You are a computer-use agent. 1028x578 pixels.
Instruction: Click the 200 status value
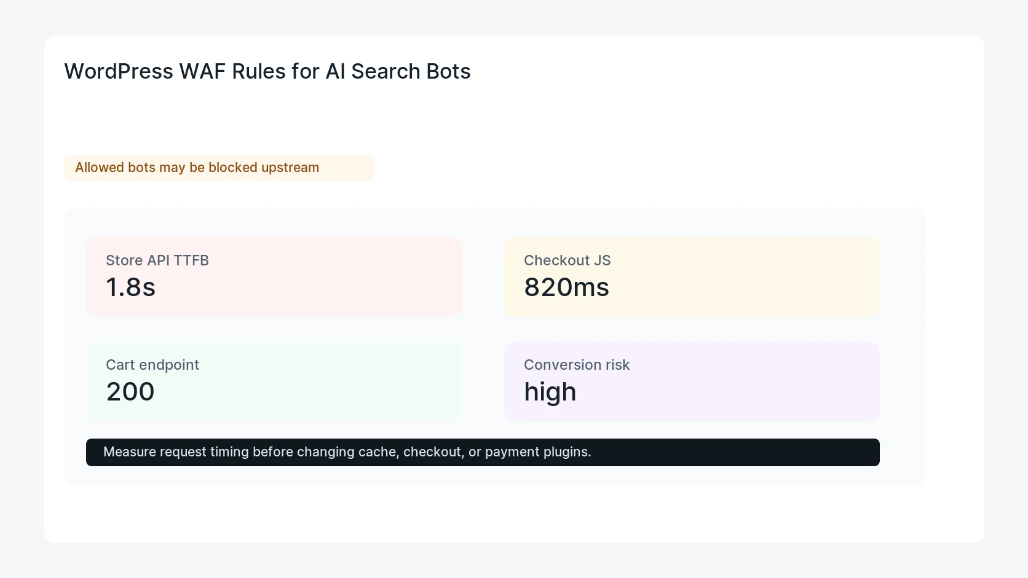tap(130, 392)
